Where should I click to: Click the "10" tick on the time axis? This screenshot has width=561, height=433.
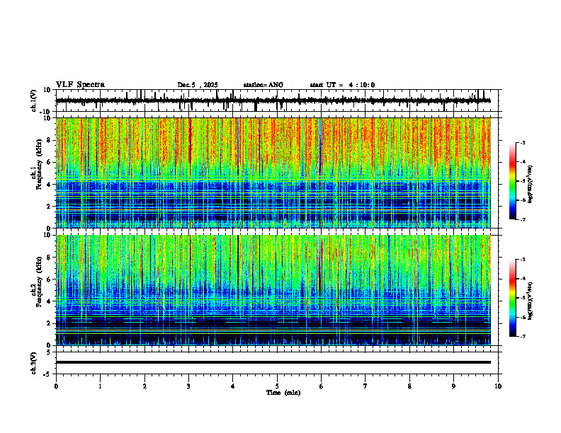coord(498,386)
